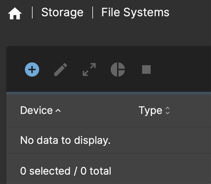211x184 pixels.
Task: Toggle the Device ascending sort arrow
Action: click(x=58, y=111)
